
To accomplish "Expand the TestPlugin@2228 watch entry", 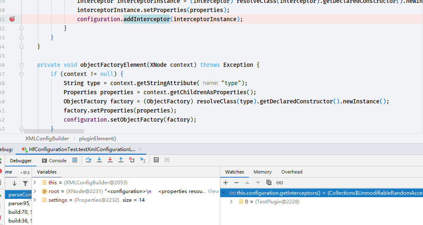I will click(x=231, y=202).
